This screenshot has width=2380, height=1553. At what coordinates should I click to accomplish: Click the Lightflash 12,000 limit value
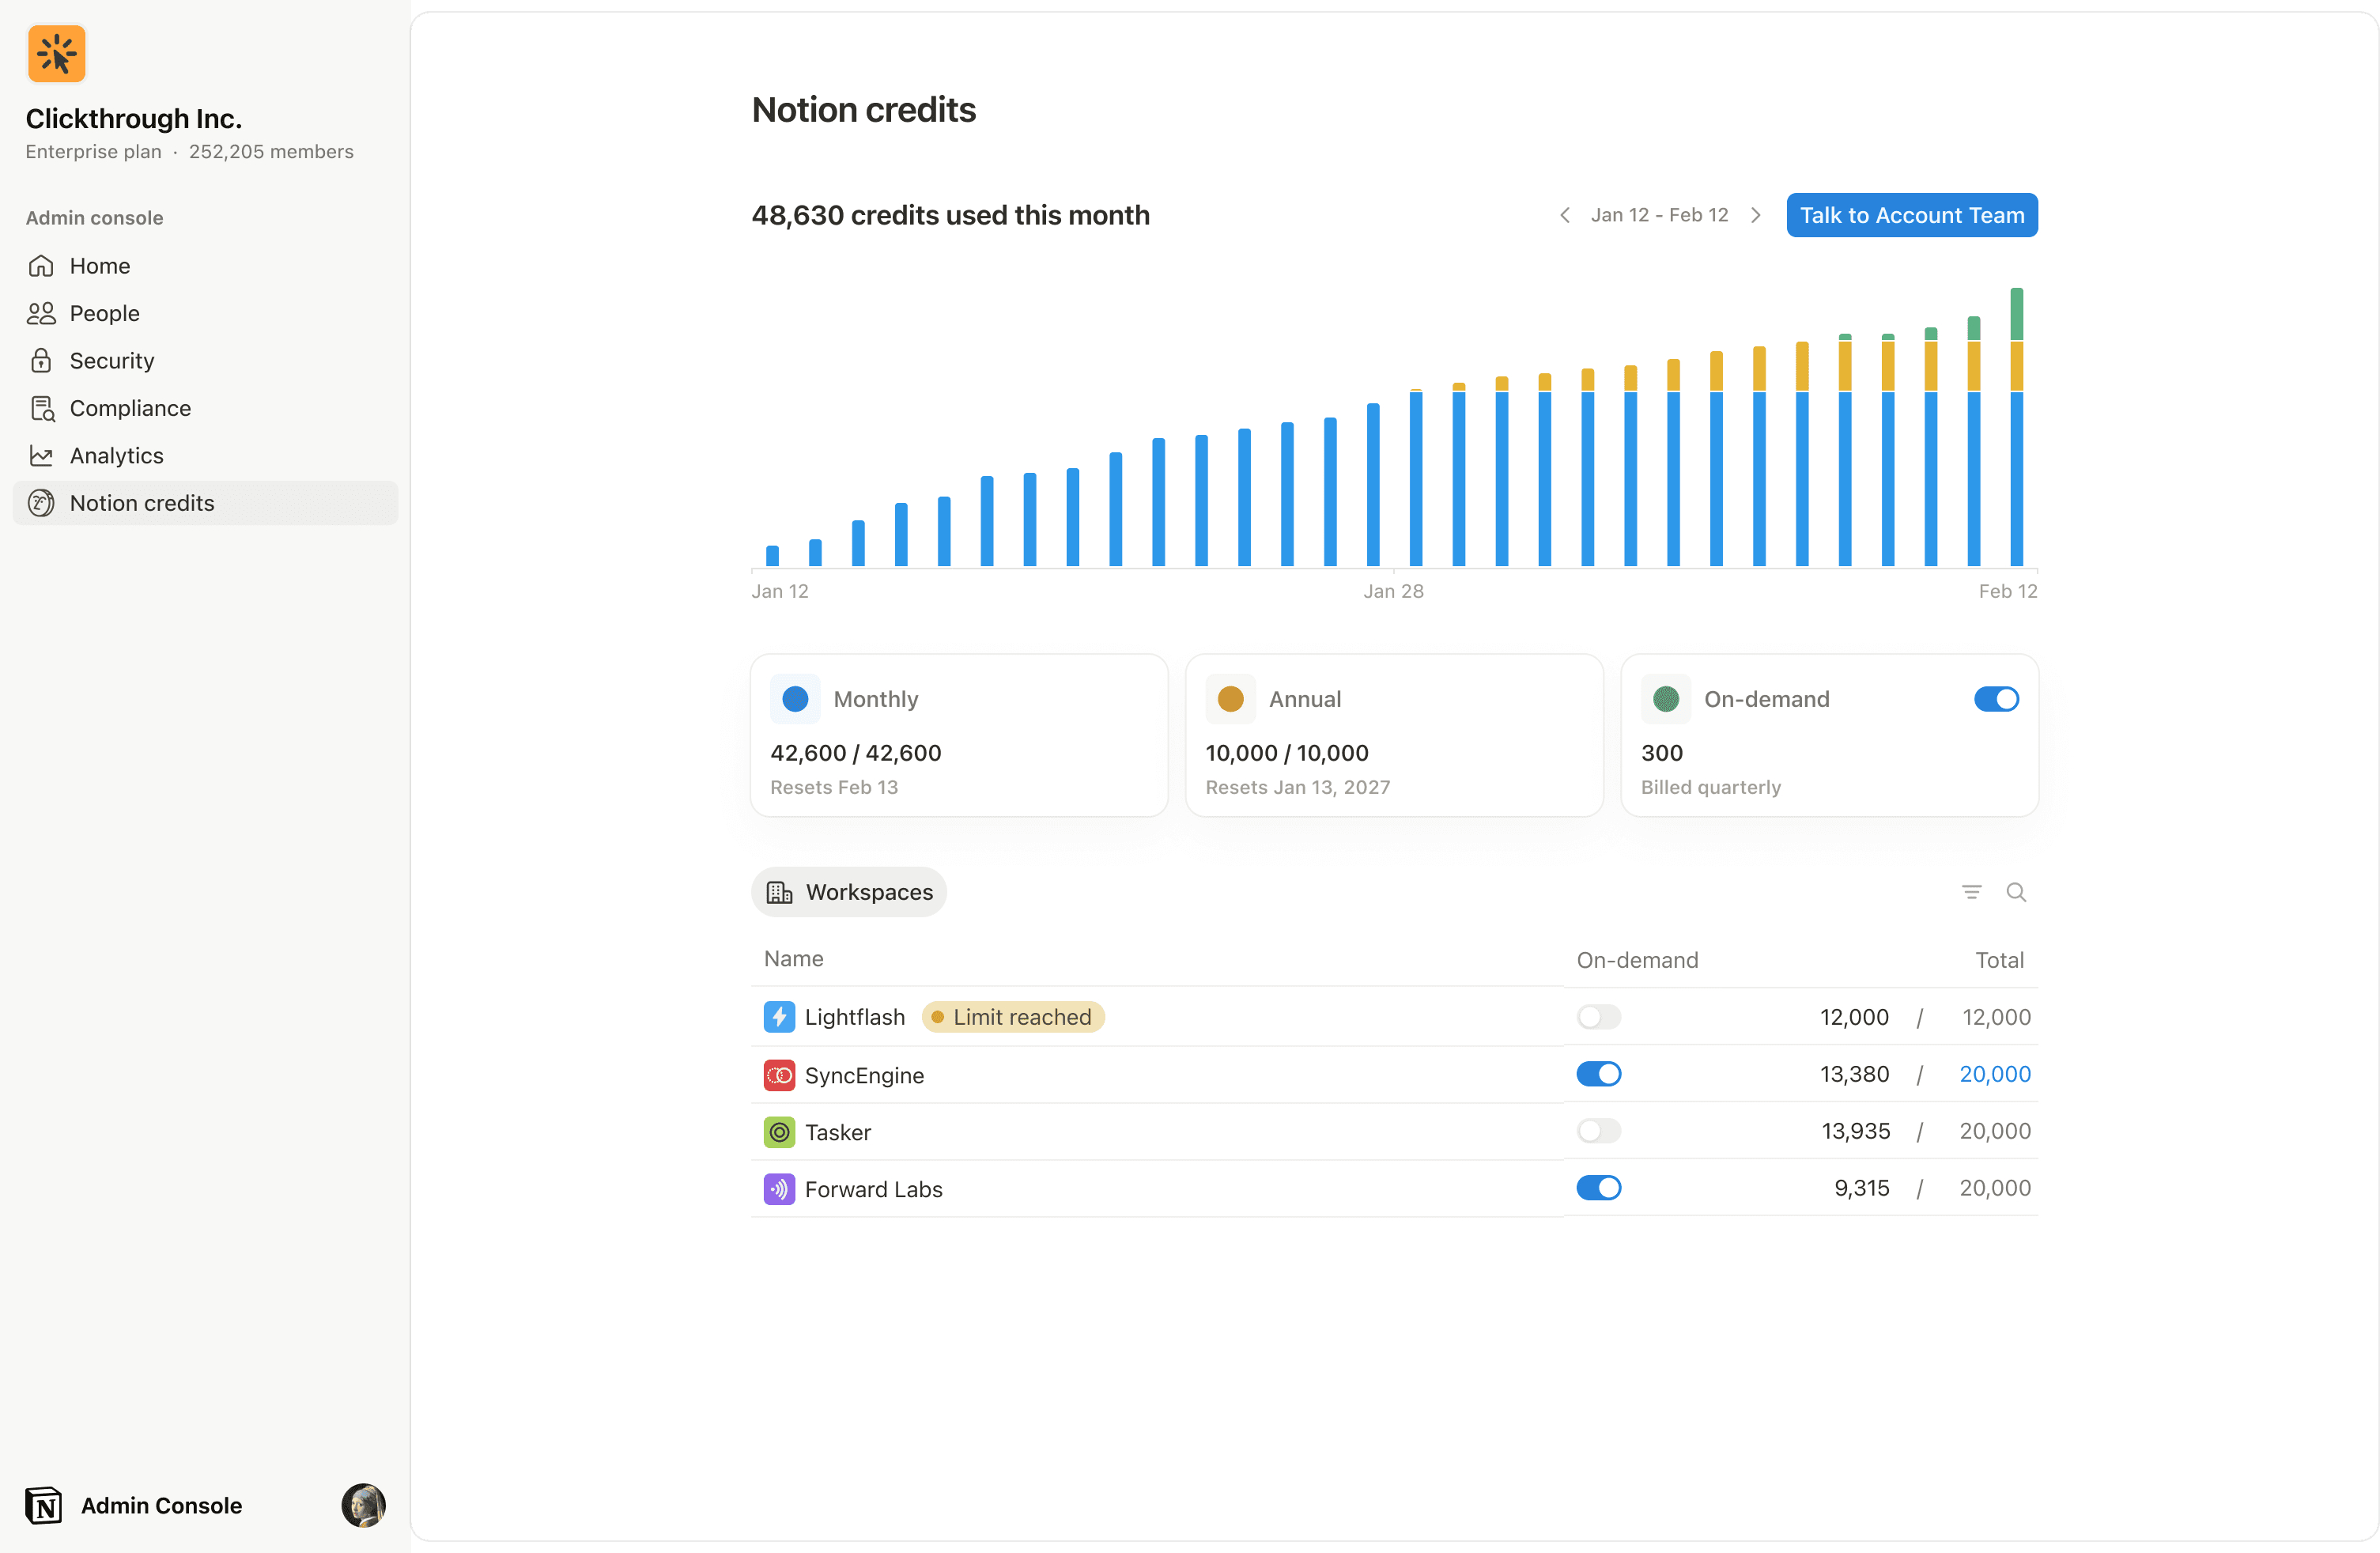(x=1996, y=1017)
